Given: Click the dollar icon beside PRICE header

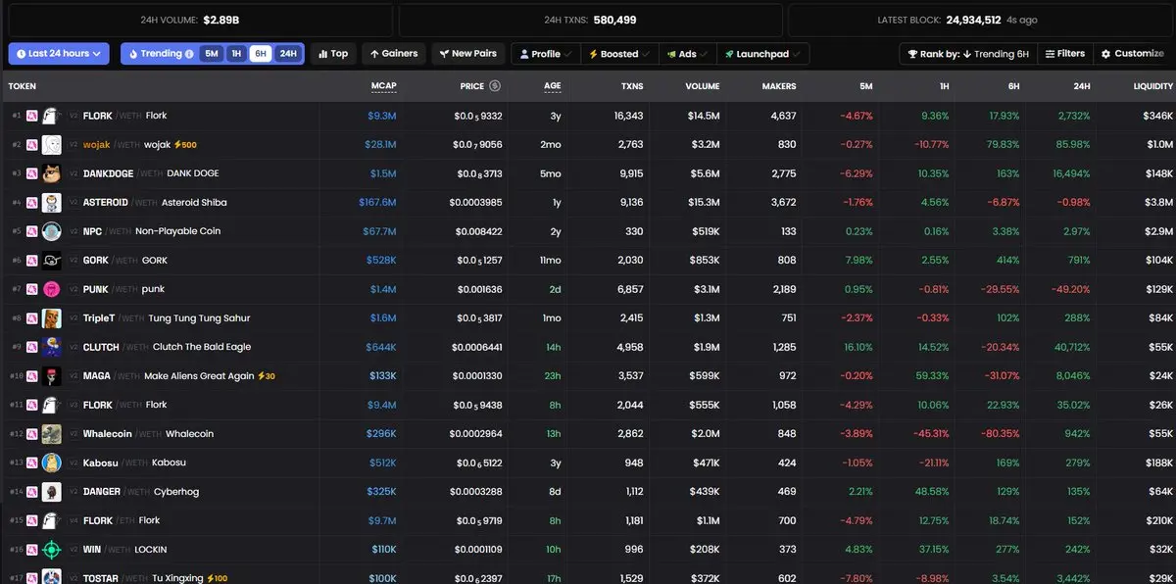Looking at the screenshot, I should tap(495, 86).
